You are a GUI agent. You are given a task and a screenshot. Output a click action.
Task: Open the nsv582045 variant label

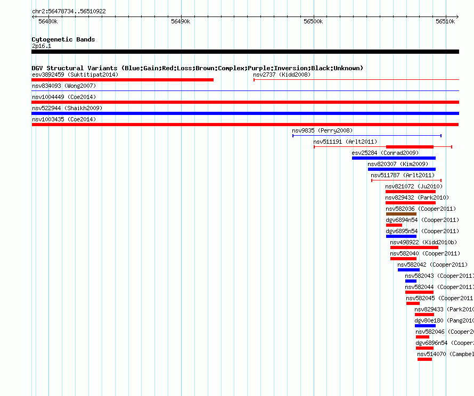pyautogui.click(x=440, y=298)
